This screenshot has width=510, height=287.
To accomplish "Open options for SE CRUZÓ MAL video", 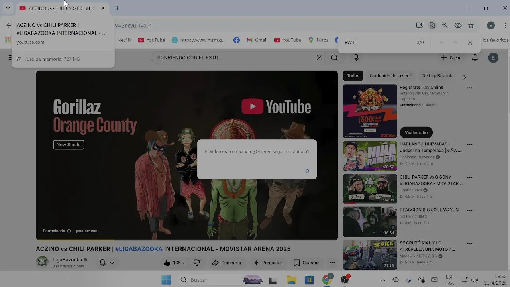I will (x=470, y=244).
